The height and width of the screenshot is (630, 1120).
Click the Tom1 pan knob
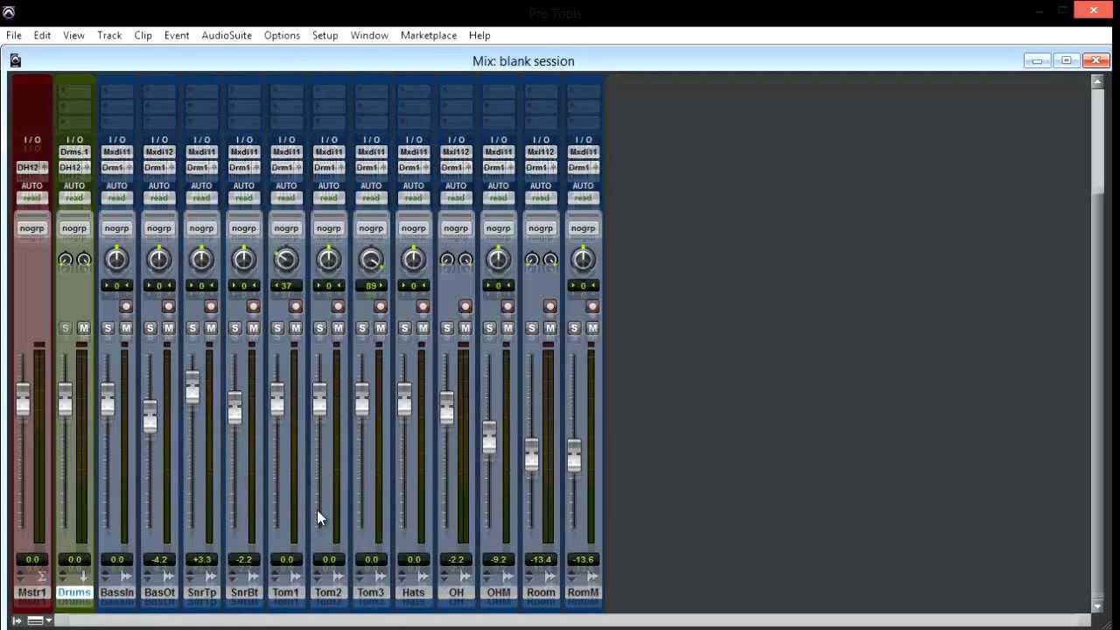(x=286, y=259)
